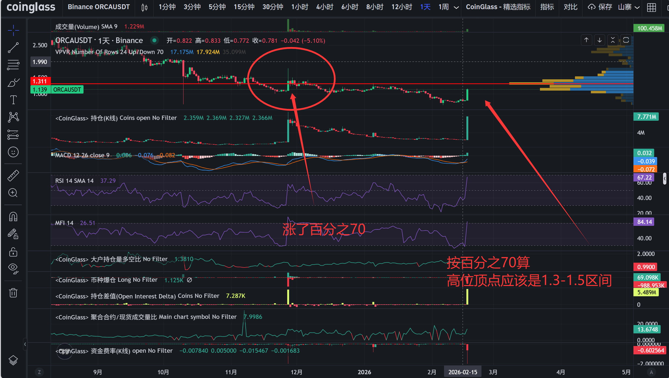Switch to the 1周 timeframe
The image size is (669, 378).
click(x=443, y=7)
